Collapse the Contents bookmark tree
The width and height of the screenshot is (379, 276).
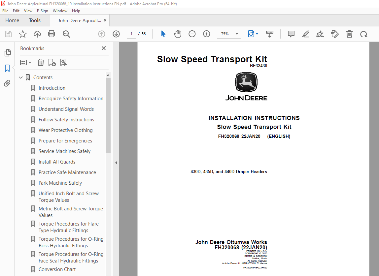click(21, 77)
